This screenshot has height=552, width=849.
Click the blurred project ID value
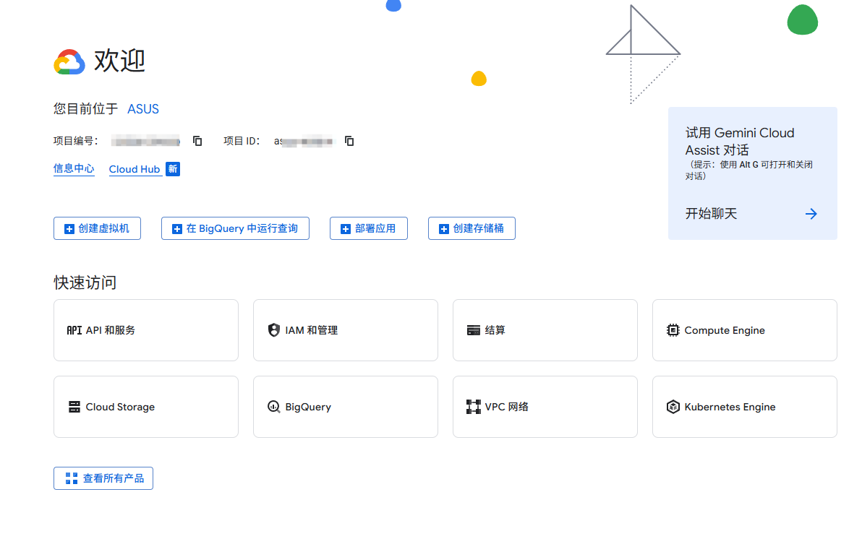pos(303,141)
